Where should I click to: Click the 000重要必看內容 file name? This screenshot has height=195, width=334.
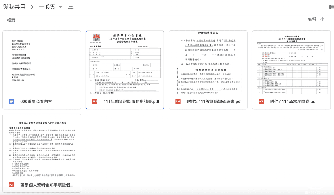[36, 102]
